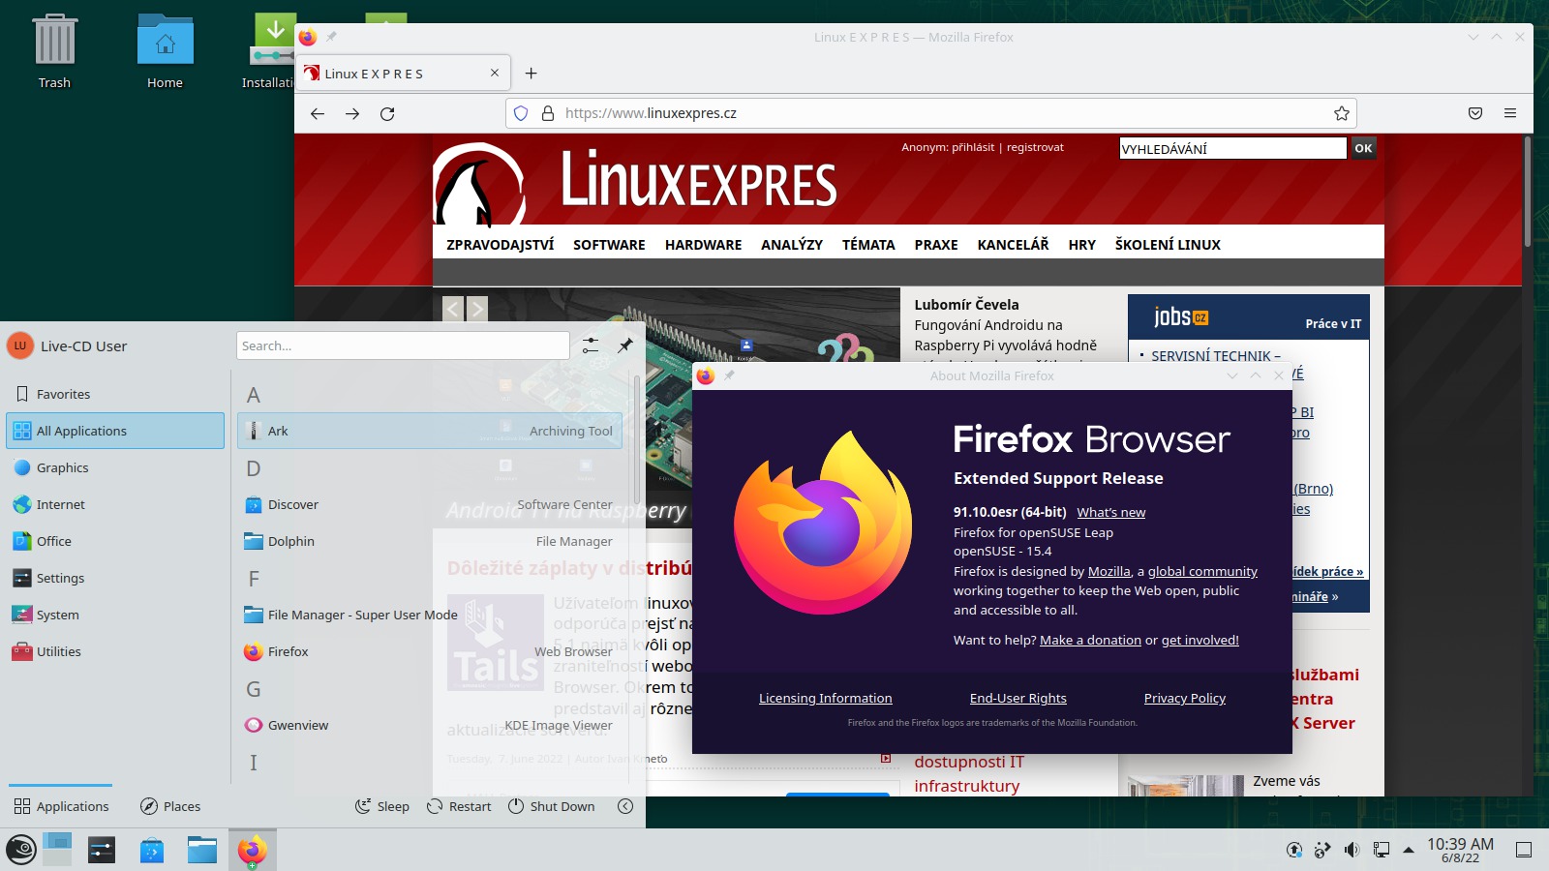The height and width of the screenshot is (871, 1549).
Task: Click the Restart button
Action: 460,806
